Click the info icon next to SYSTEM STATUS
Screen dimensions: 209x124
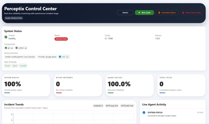point(144,113)
